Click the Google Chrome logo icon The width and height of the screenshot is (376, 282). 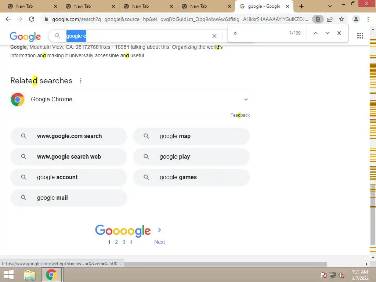pos(18,99)
